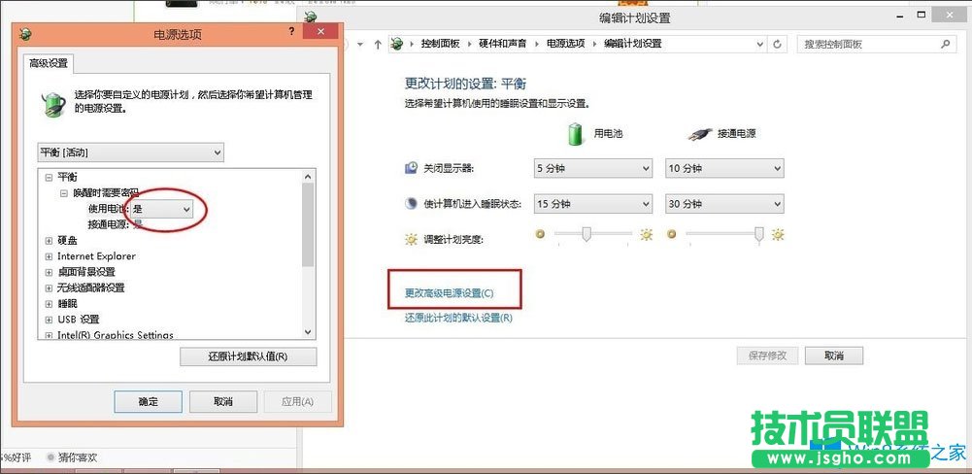Viewport: 972px width, 474px height.
Task: Click settings tree scrollbar up arrow
Action: pos(308,176)
